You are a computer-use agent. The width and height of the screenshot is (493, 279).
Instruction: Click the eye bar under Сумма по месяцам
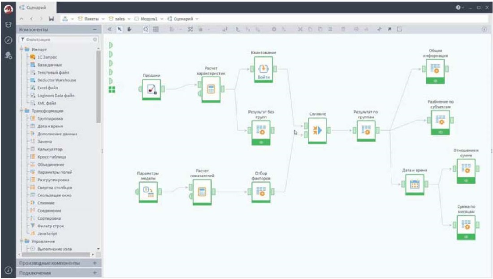pyautogui.click(x=466, y=237)
